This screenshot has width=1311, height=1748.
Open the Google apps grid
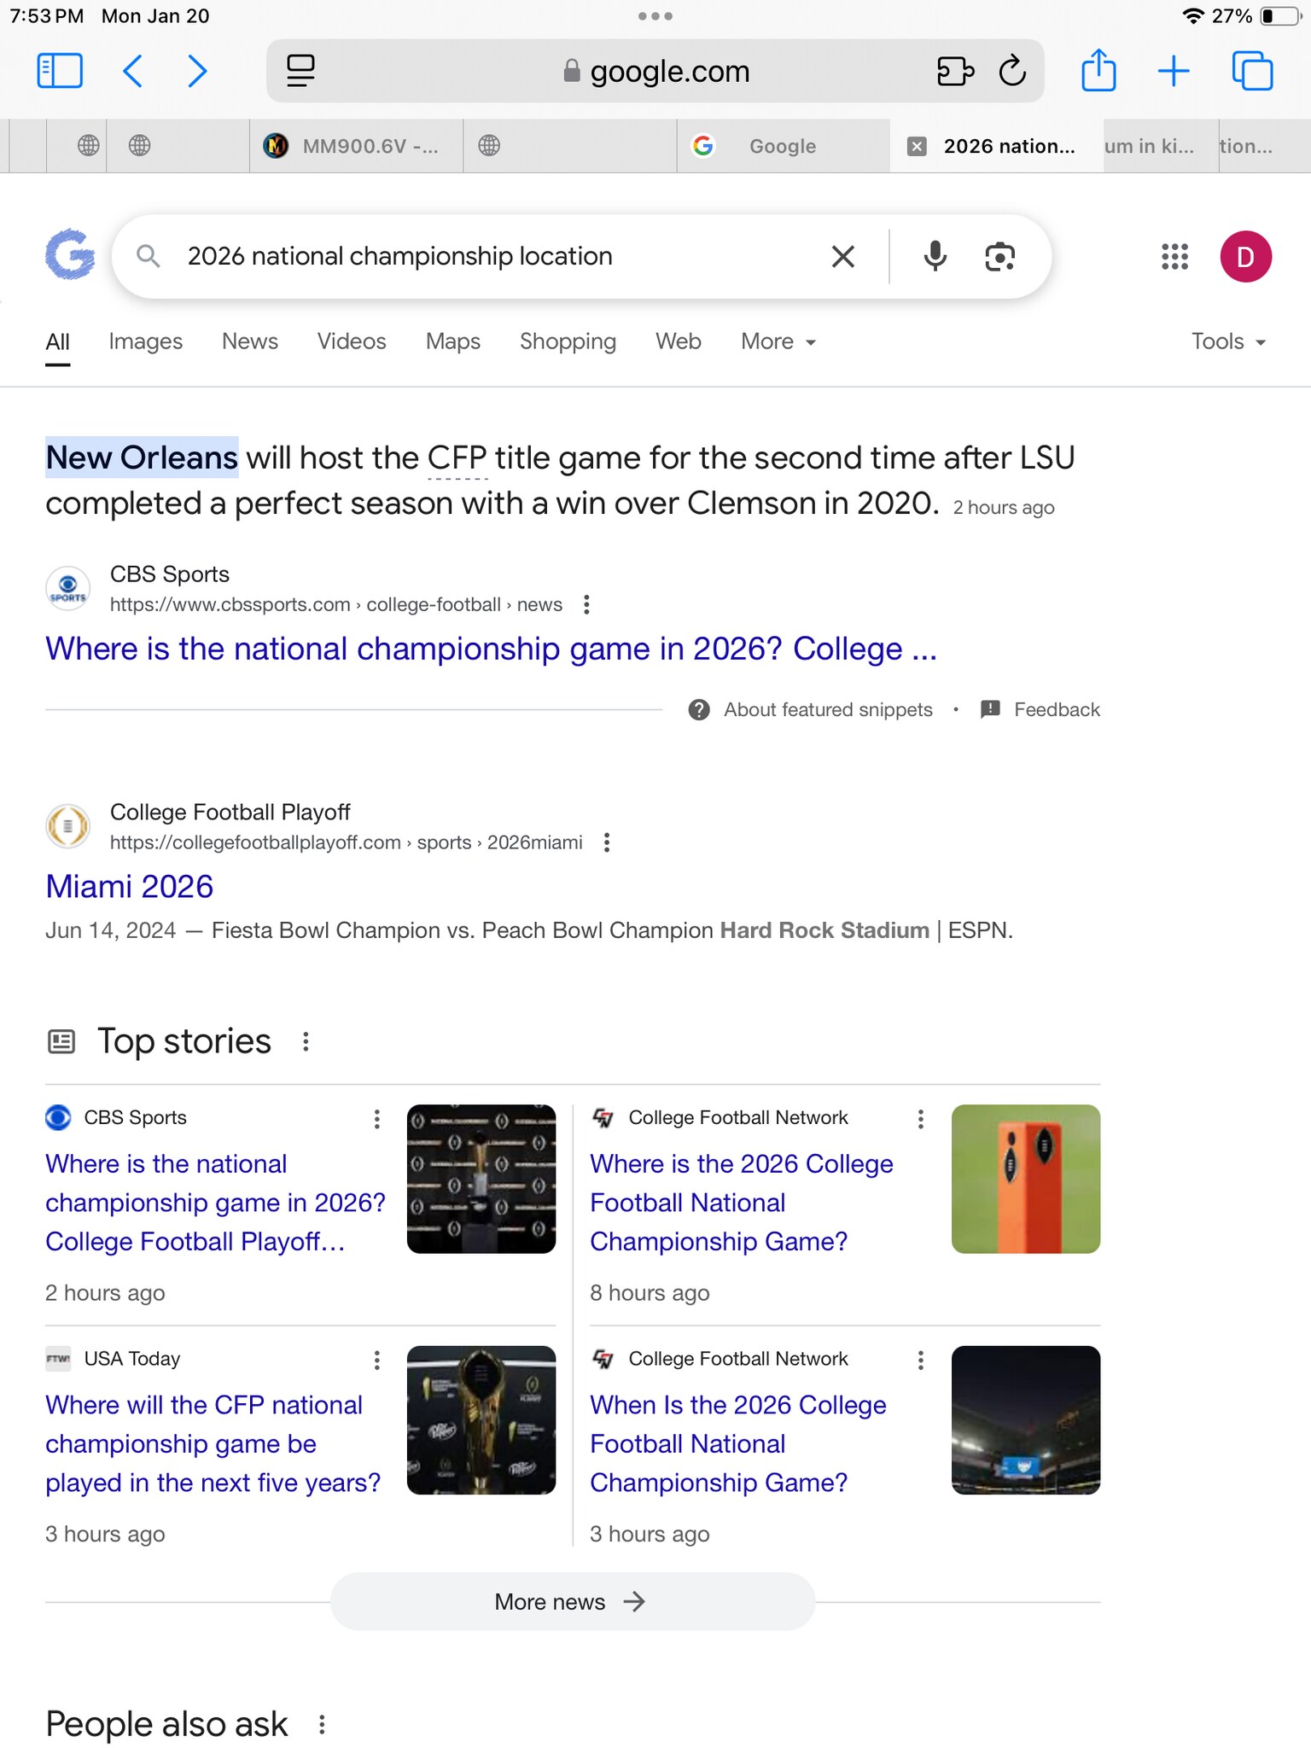[1174, 256]
